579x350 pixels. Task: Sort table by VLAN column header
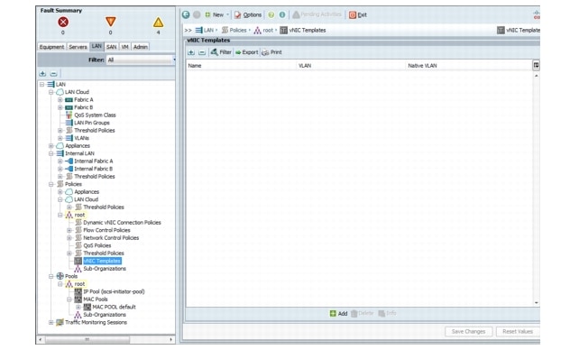tap(351, 66)
